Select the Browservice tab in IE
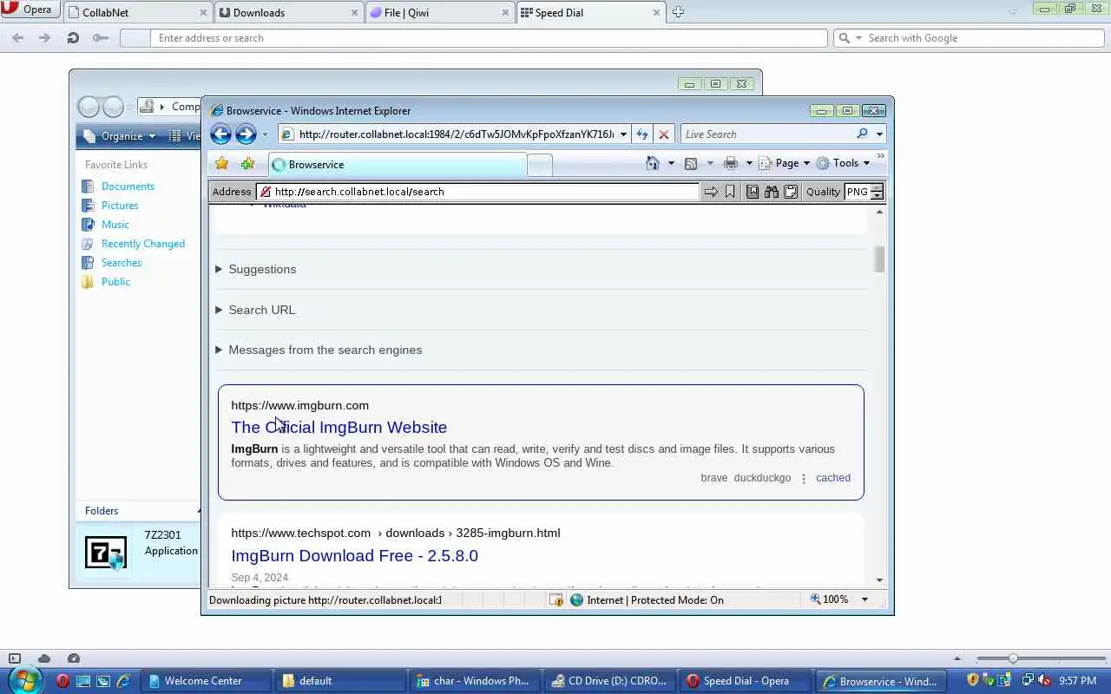 pyautogui.click(x=397, y=164)
